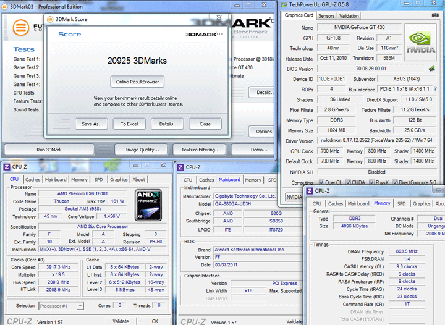Click the DRAM Frequency 803.5 MHz value

(407, 251)
